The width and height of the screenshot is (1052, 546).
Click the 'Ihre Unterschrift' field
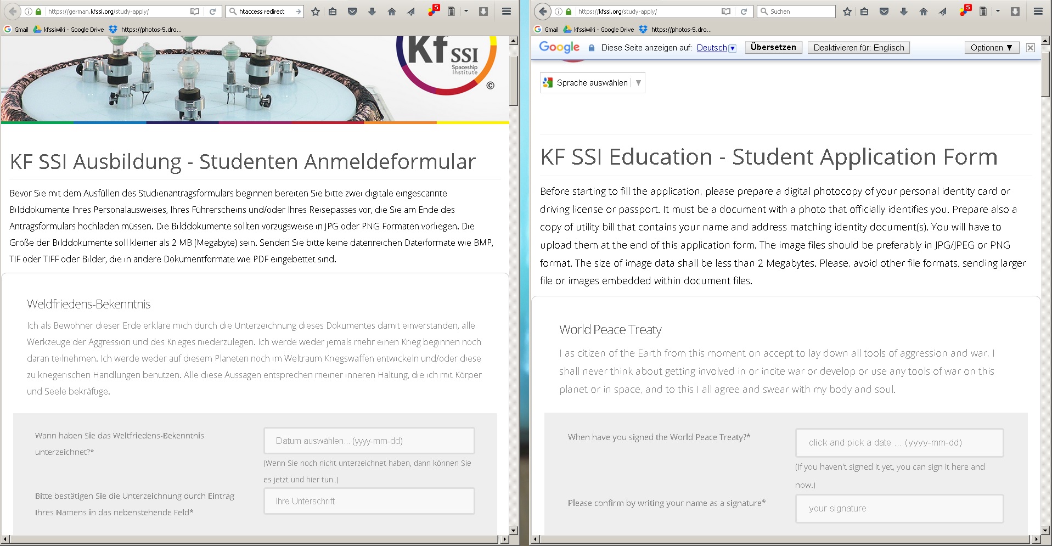(x=369, y=501)
